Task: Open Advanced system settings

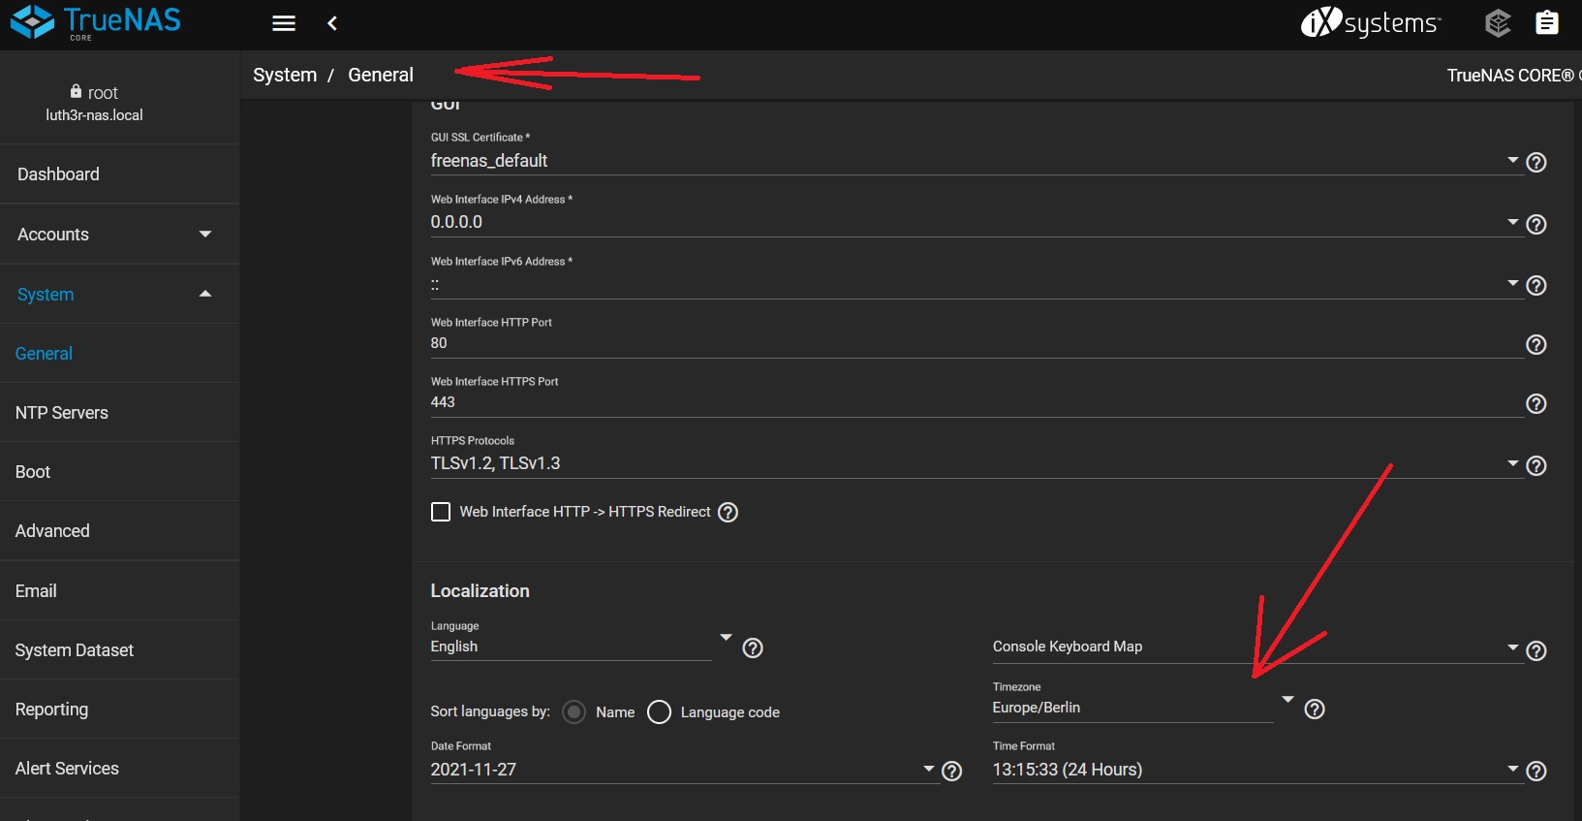Action: click(x=119, y=531)
